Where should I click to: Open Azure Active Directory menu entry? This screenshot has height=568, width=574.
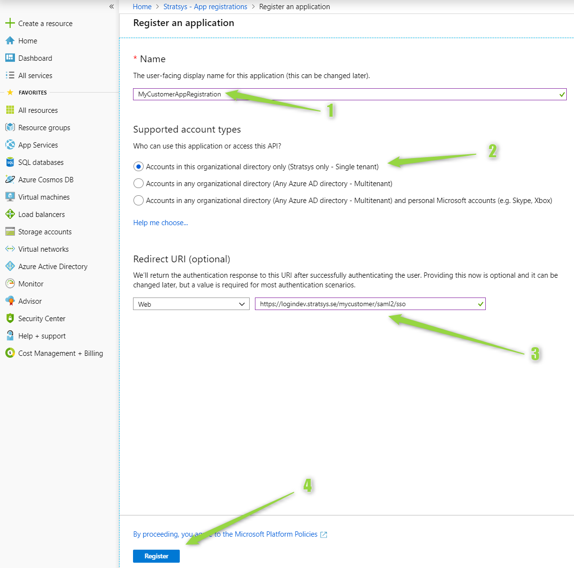pyautogui.click(x=53, y=267)
